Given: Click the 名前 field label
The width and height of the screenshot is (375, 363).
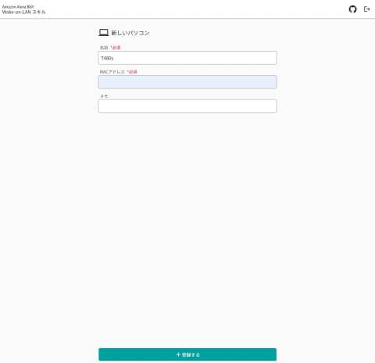Looking at the screenshot, I should point(104,48).
